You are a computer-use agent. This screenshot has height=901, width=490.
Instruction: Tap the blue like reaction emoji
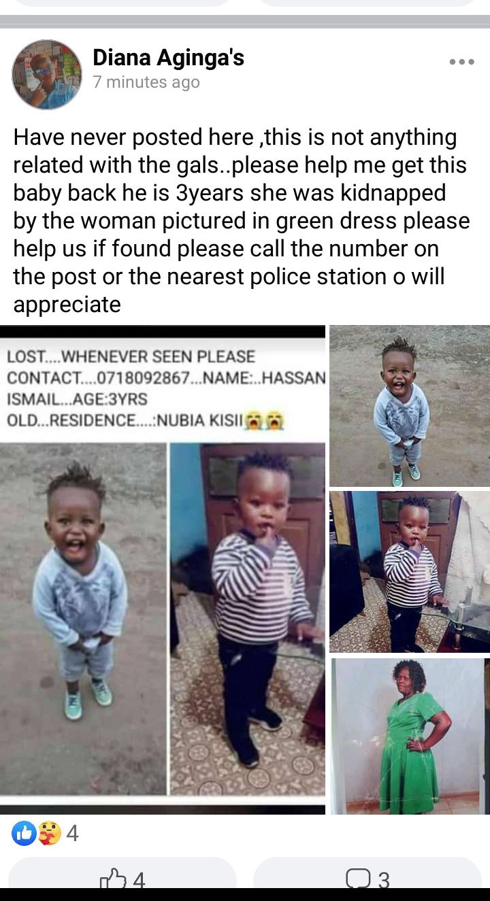tap(24, 833)
